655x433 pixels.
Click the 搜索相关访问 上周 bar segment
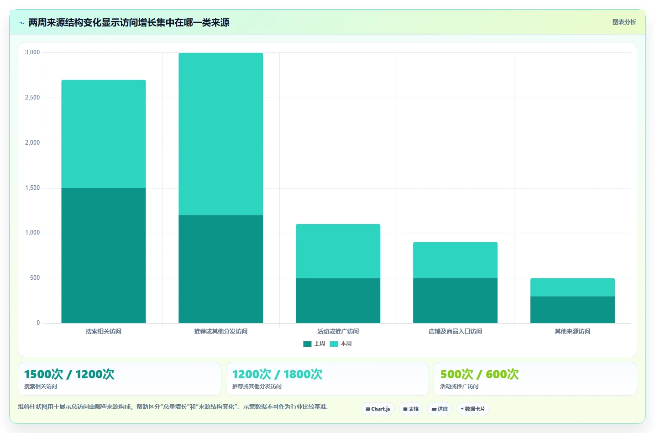104,256
